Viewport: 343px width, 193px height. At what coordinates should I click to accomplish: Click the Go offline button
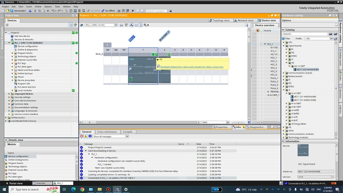point(108,11)
